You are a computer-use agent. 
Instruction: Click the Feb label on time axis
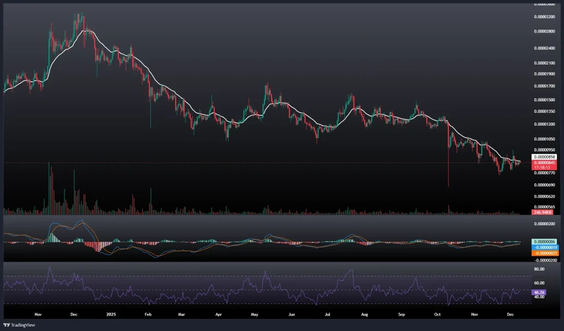[148, 314]
